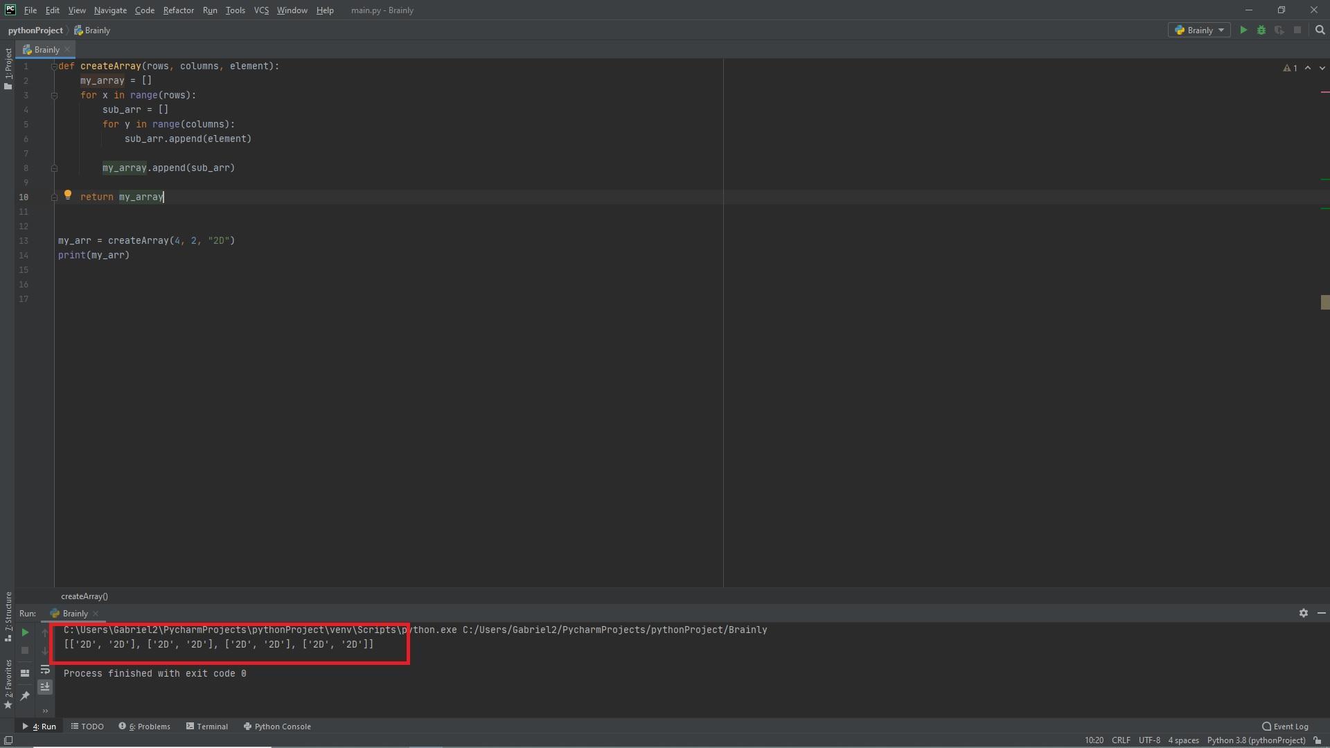1330x748 pixels.
Task: Click the restore layout icon in Run panel
Action: 25,673
